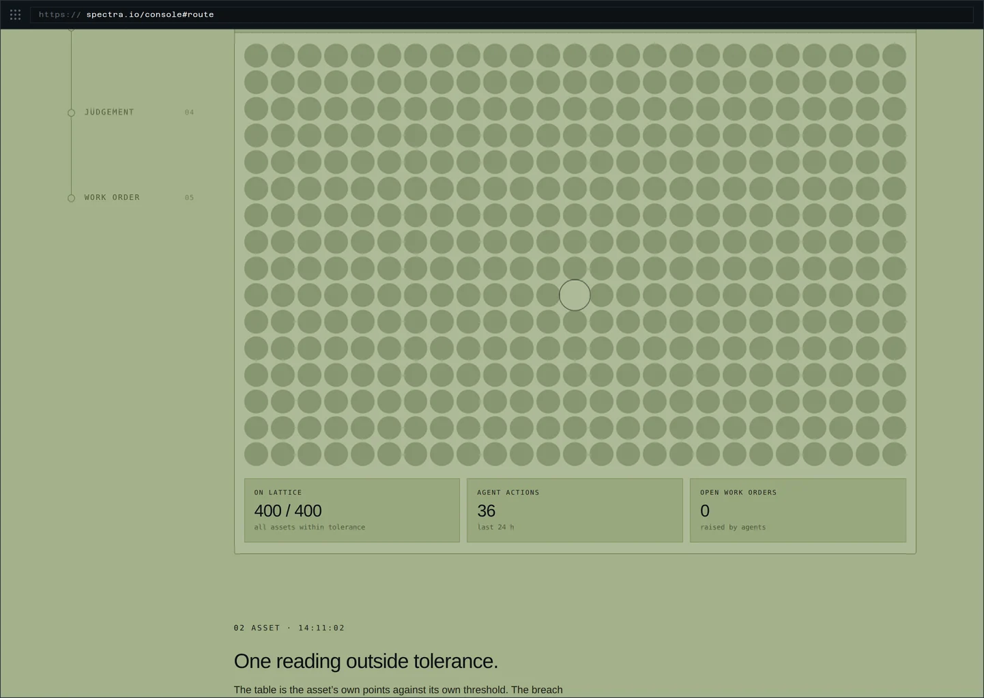
Task: Click the "04" step number
Action: point(189,112)
